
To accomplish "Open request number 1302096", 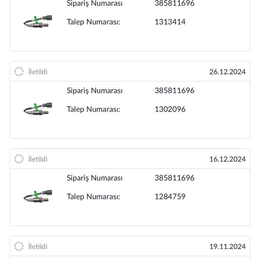I will [x=170, y=109].
